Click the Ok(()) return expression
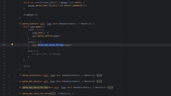 [27, 66]
